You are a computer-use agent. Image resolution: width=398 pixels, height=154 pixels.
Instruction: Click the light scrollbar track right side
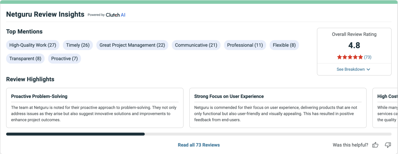click(x=268, y=134)
